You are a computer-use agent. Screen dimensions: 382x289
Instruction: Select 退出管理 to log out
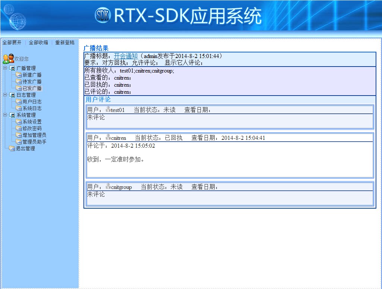point(25,148)
